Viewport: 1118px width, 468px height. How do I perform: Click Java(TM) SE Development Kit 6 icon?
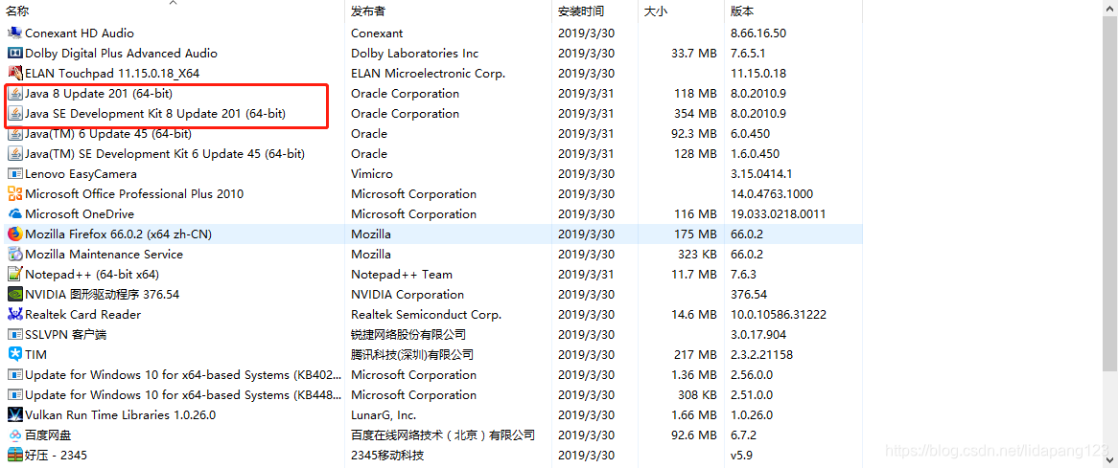[x=14, y=154]
